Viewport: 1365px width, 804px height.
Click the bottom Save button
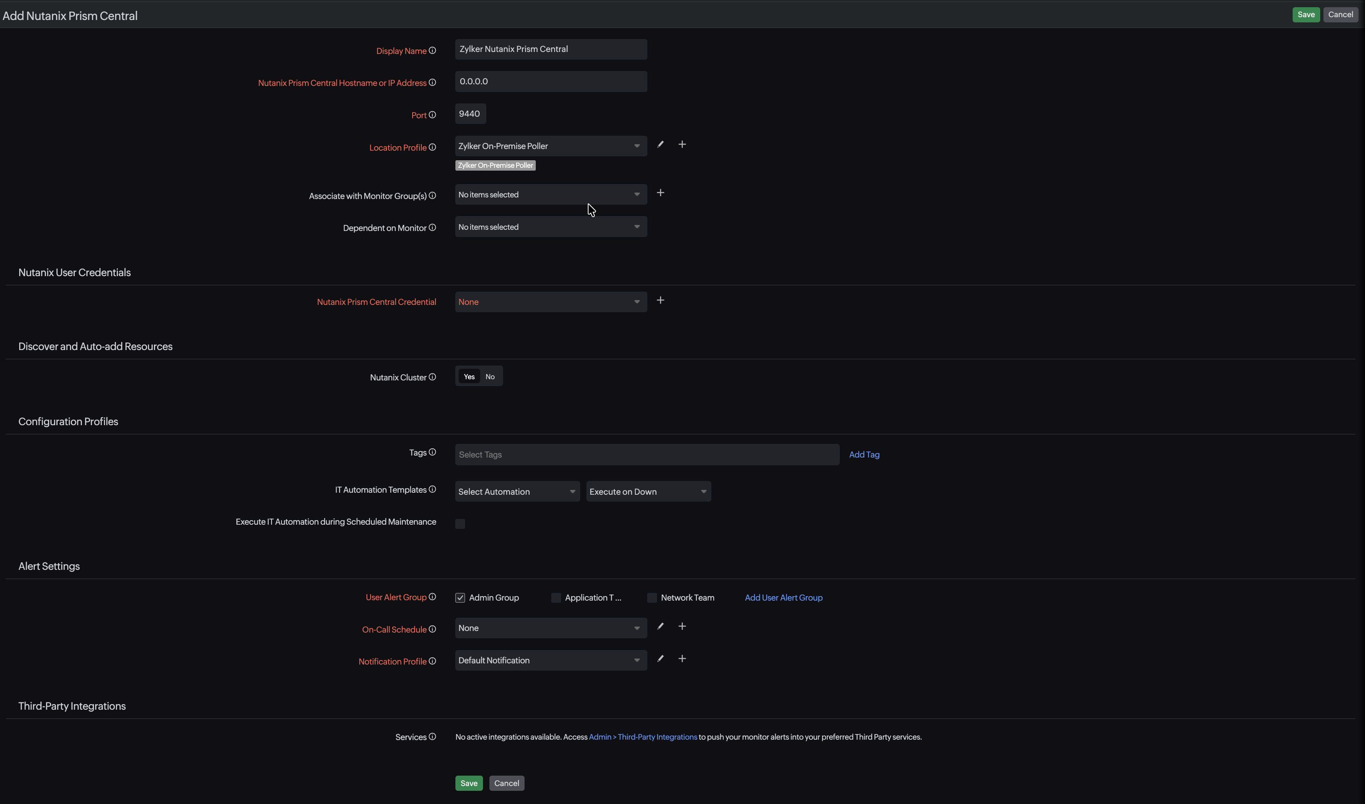(469, 783)
